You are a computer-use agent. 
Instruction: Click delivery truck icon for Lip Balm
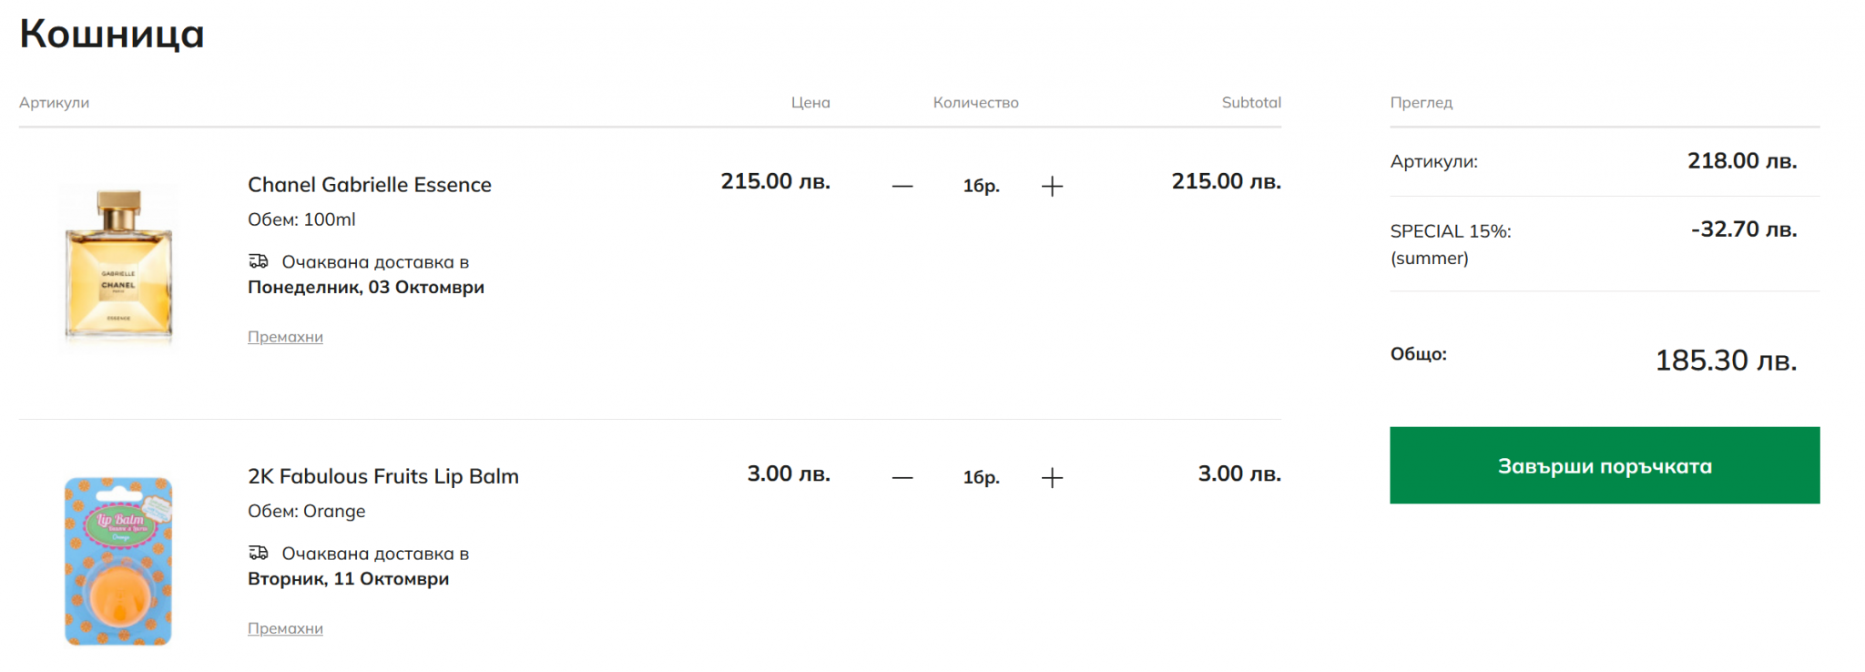click(259, 553)
